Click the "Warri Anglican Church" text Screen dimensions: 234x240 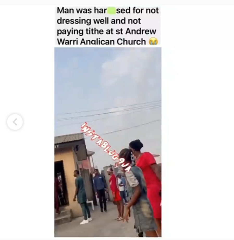point(101,42)
